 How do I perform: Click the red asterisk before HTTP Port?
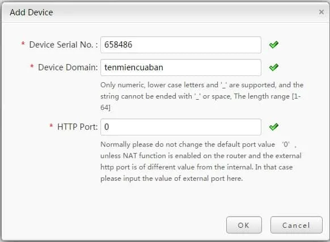coord(51,126)
